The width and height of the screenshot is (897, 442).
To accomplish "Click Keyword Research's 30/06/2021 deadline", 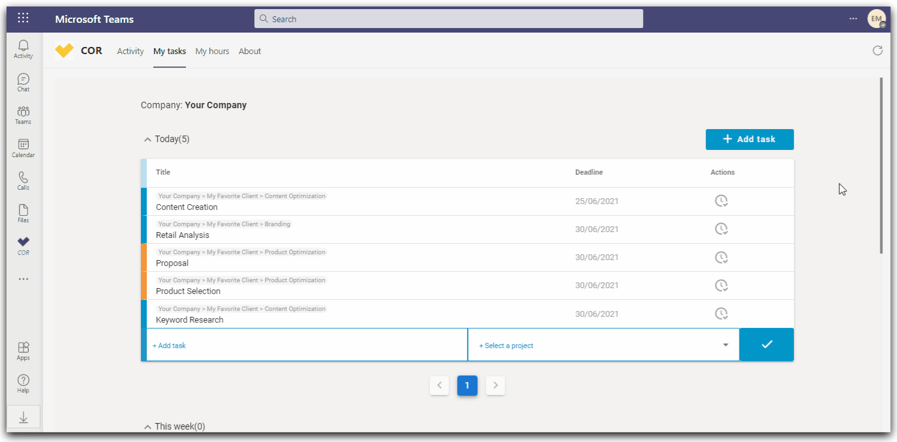I will [597, 314].
